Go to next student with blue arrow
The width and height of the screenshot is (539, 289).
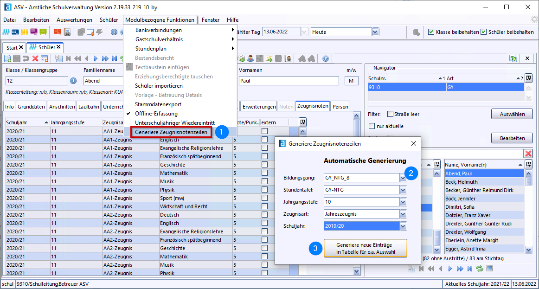[x=96, y=59]
